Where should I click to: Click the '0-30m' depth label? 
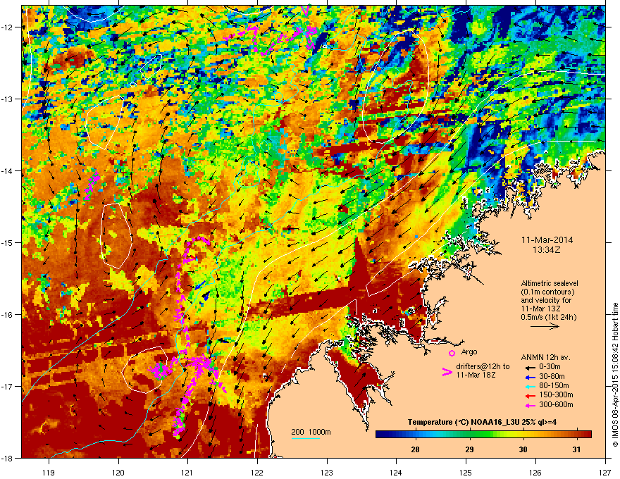pos(550,367)
